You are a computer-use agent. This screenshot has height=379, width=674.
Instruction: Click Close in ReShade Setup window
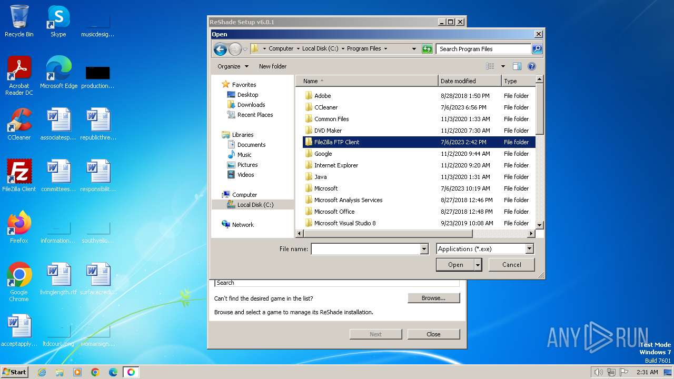(433, 334)
